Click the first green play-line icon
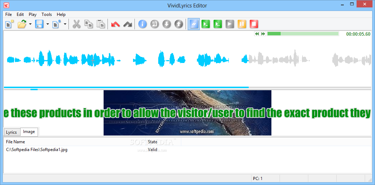375x185 pixels. point(206,24)
